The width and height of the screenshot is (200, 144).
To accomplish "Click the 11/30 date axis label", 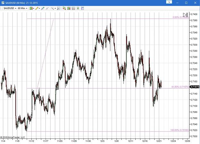I will click(88, 141).
